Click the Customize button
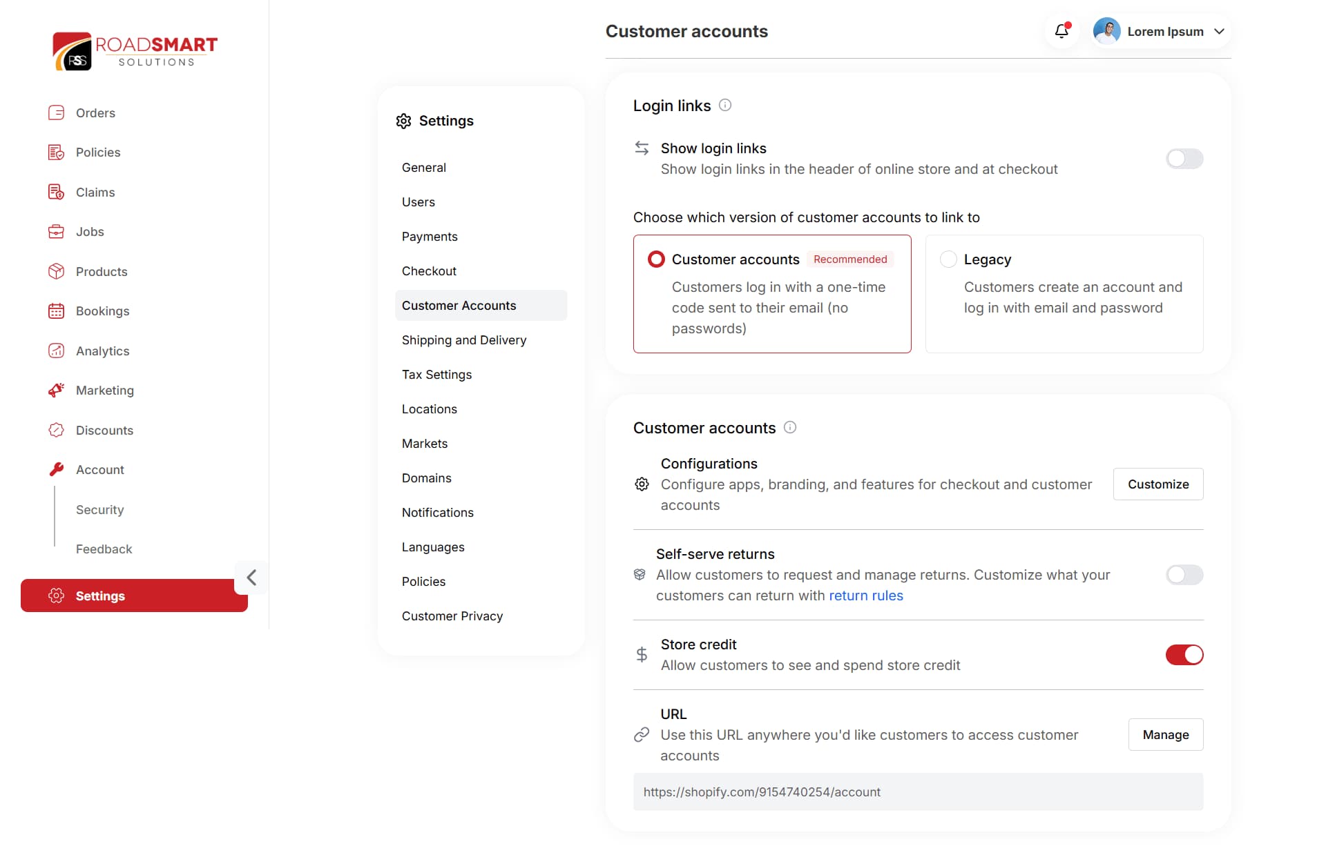Screen dimensions: 1326x866 click(x=1158, y=484)
